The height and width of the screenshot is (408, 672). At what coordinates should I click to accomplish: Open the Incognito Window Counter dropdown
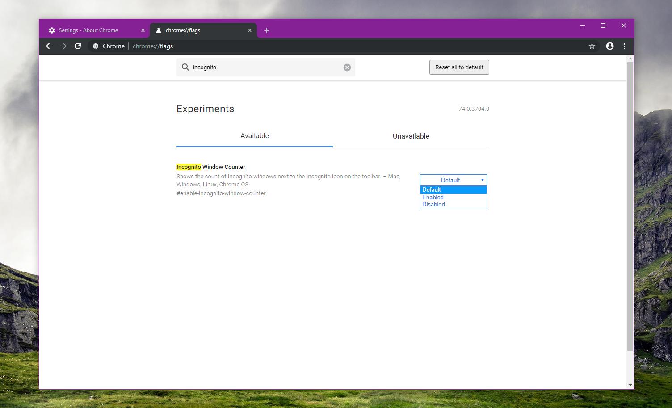pyautogui.click(x=453, y=180)
